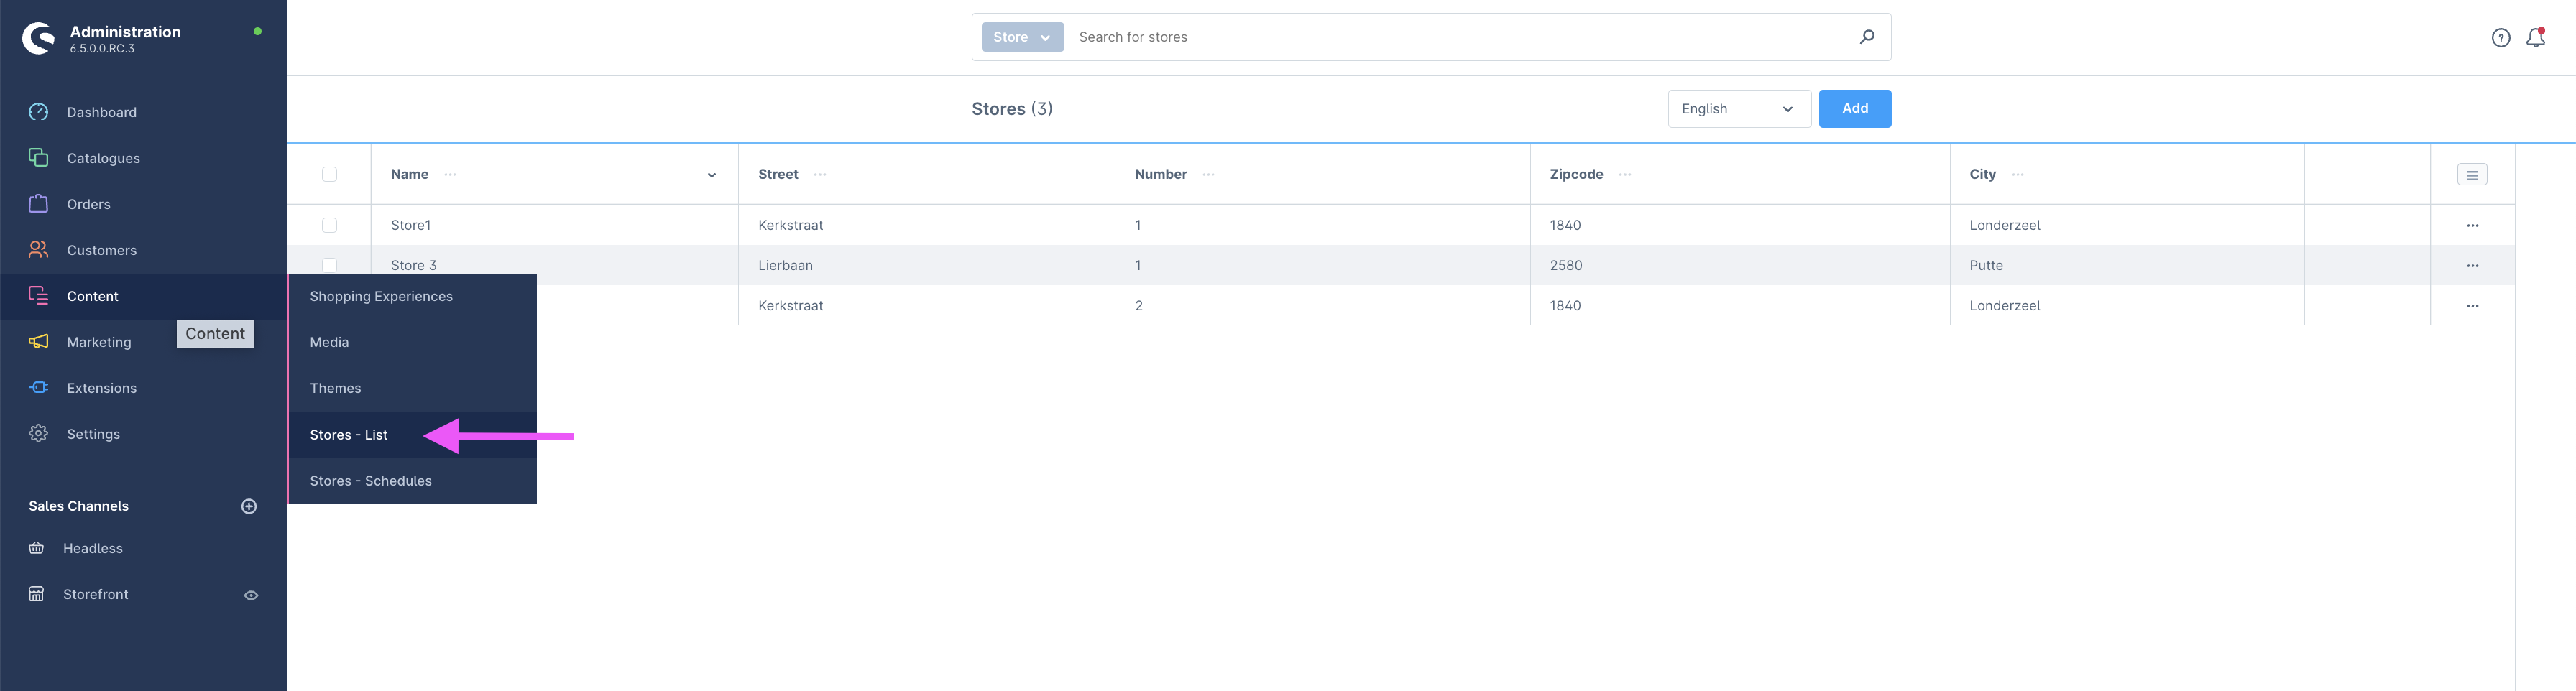2576x691 pixels.
Task: Focus the Search for stores field
Action: point(1460,37)
